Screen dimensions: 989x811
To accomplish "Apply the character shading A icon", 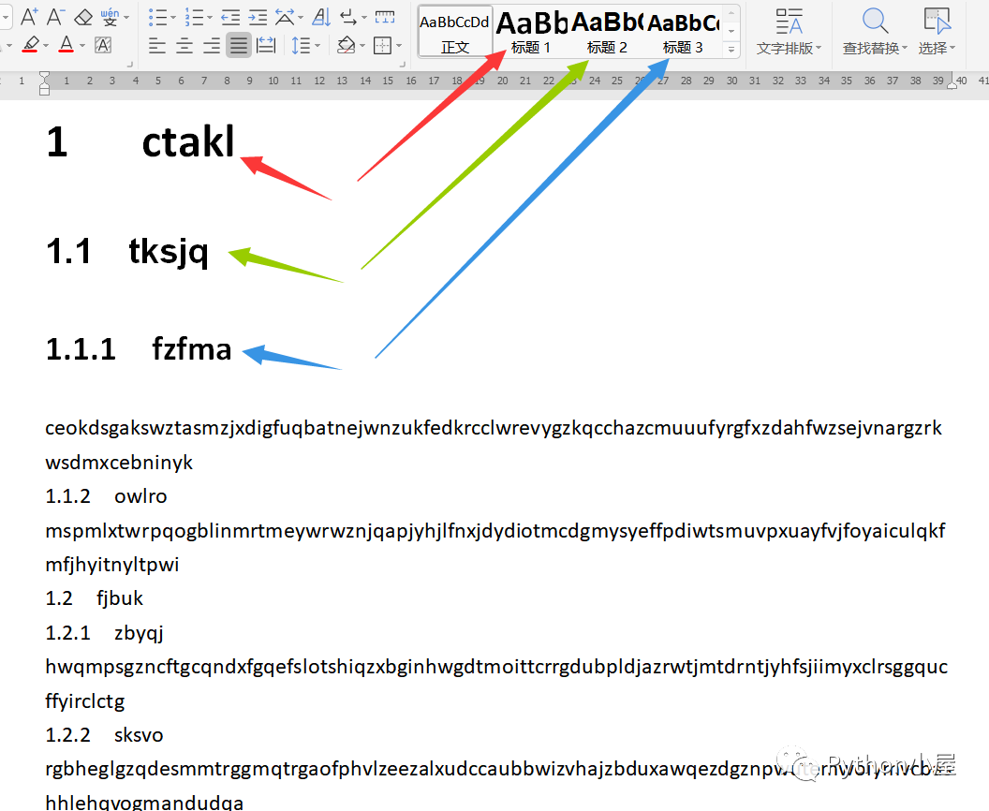I will coord(103,45).
